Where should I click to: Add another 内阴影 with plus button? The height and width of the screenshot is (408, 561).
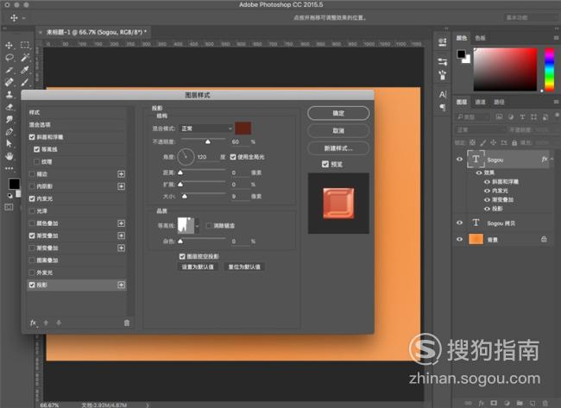(122, 186)
